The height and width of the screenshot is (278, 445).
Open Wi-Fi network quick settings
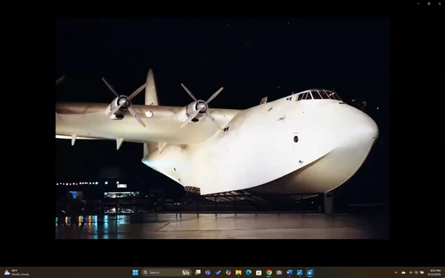coord(411,273)
